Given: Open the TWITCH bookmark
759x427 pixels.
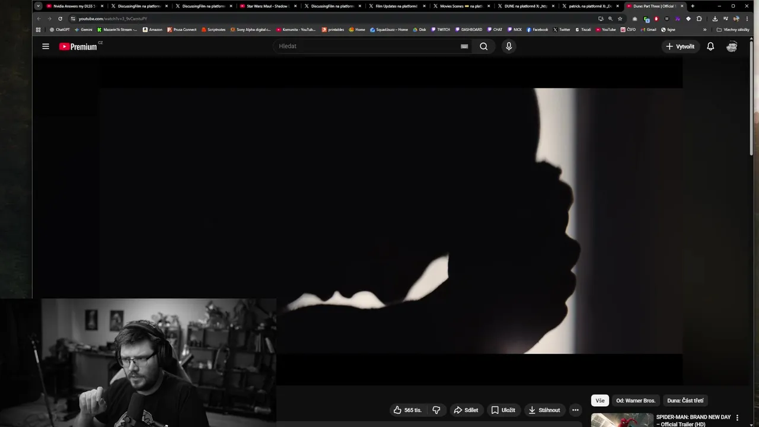Looking at the screenshot, I should coord(441,30).
